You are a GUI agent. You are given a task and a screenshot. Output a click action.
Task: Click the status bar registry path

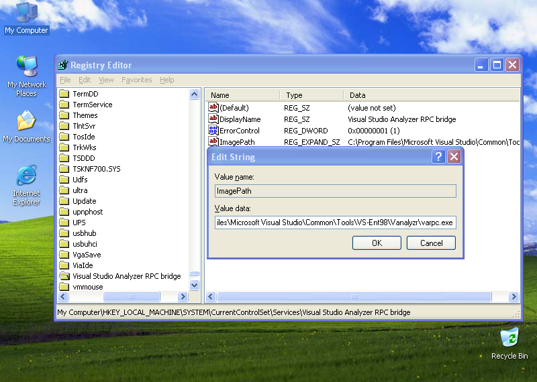click(234, 312)
